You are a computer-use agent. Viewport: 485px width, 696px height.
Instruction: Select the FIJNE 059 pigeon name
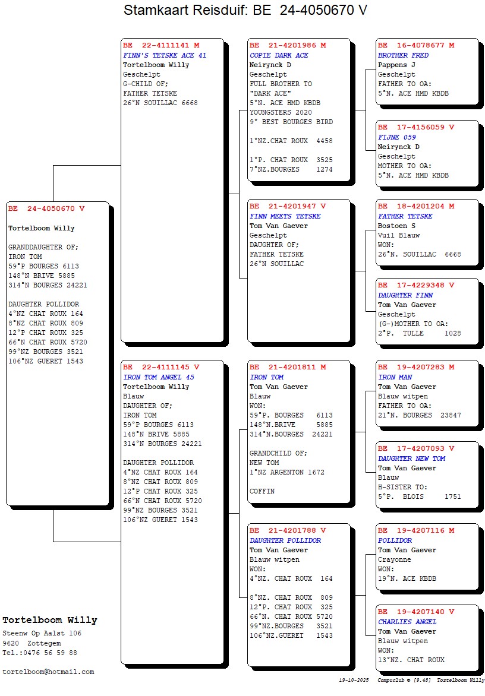pos(396,137)
